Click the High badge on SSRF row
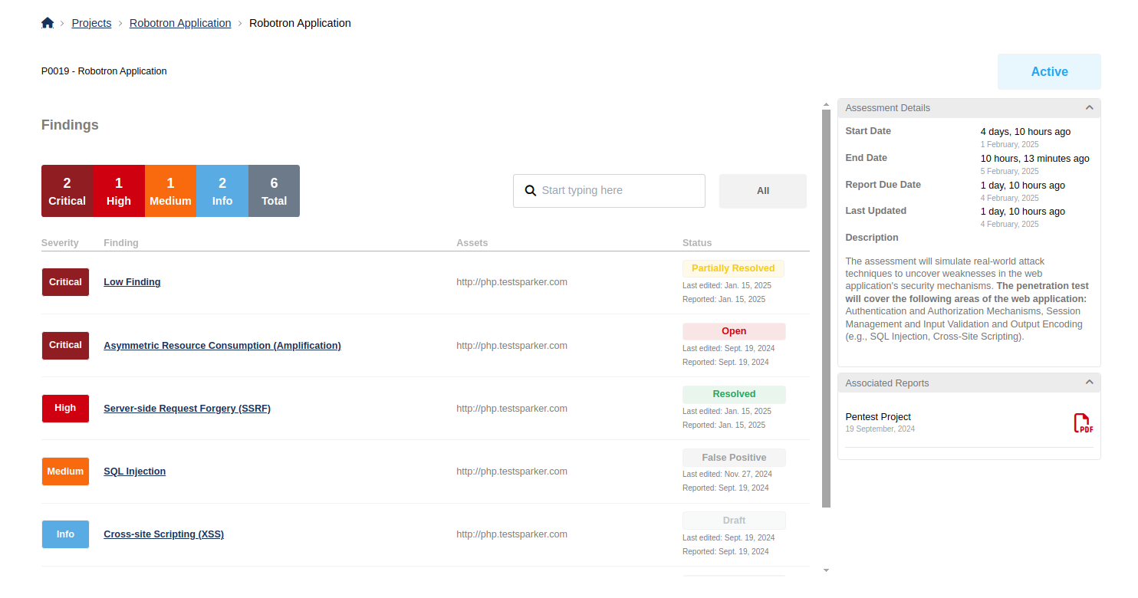Screen dimensions: 1138x598 pyautogui.click(x=65, y=409)
